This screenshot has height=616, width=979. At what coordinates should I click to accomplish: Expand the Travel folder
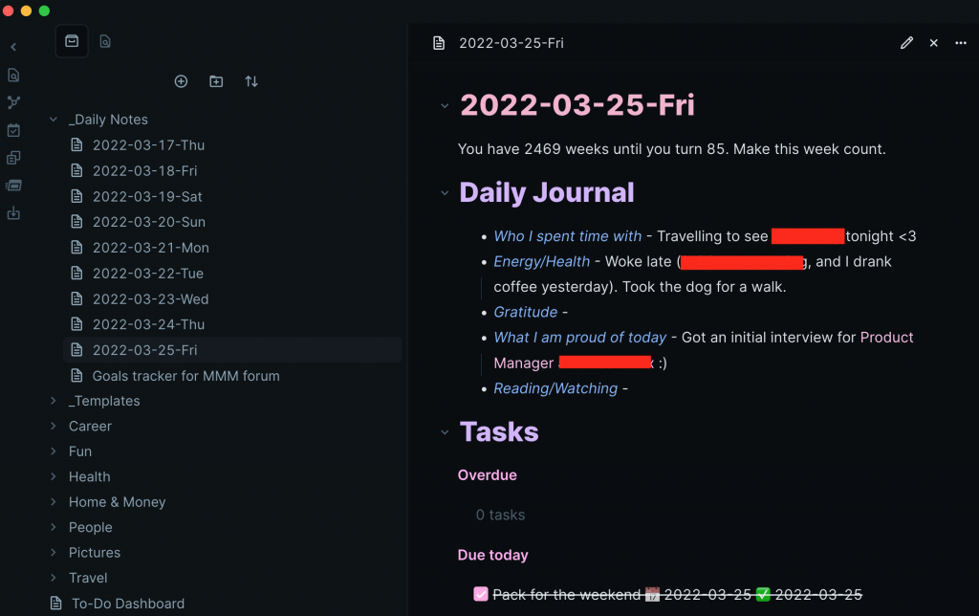[x=54, y=578]
